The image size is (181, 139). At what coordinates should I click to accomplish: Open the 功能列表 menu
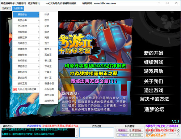(18, 8)
